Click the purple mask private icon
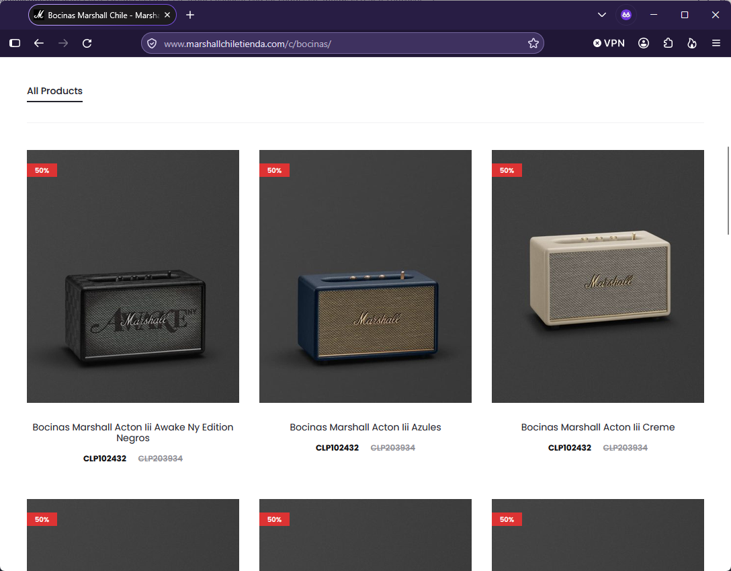The width and height of the screenshot is (731, 571). pos(626,15)
